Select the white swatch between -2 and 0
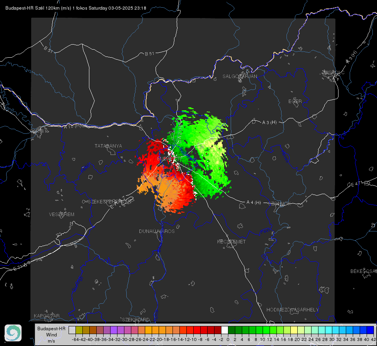Viewport: 377px width, 346px height. 225,330
